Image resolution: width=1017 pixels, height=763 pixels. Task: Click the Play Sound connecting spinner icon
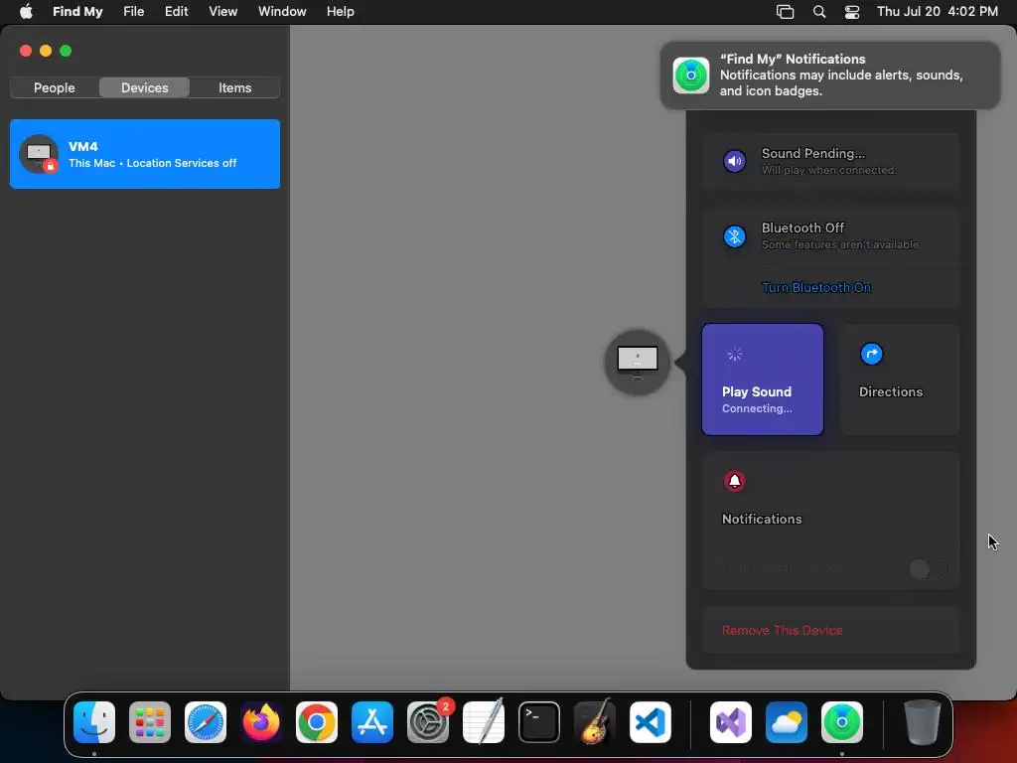point(734,355)
